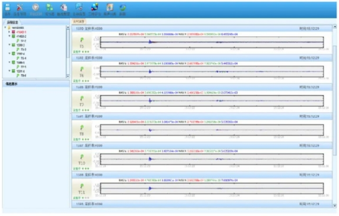Select the 1590-3 tree row
The image size is (339, 216).
(18, 45)
